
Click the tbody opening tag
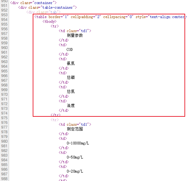[x=50, y=22]
